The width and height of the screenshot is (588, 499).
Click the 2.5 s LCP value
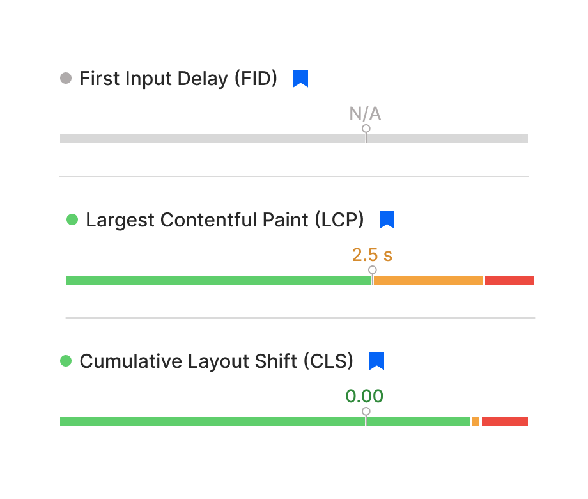[x=372, y=255]
